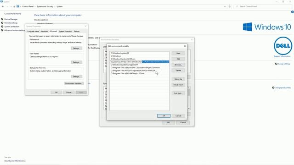This screenshot has height=165, width=294.
Task: Select the NVIDIA NvDLISR path entry
Action: 139,71
